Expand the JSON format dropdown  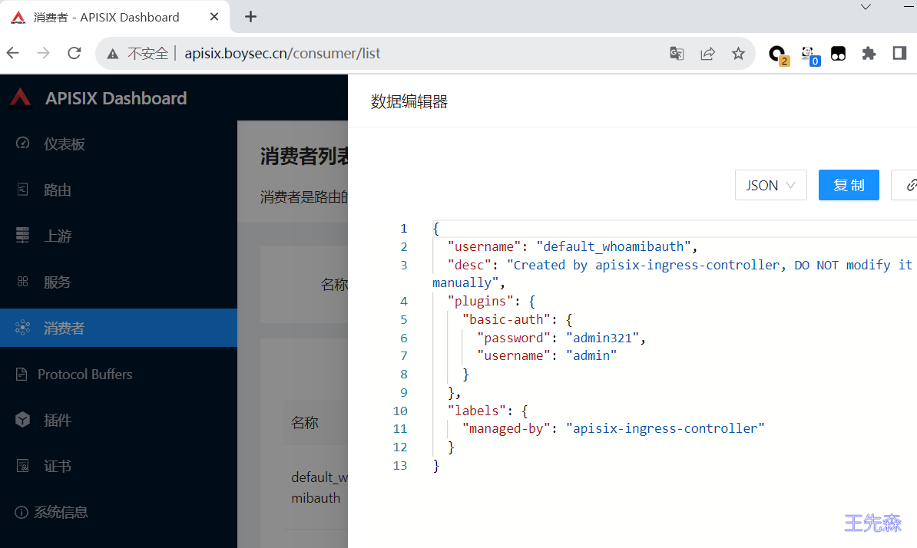tap(770, 185)
